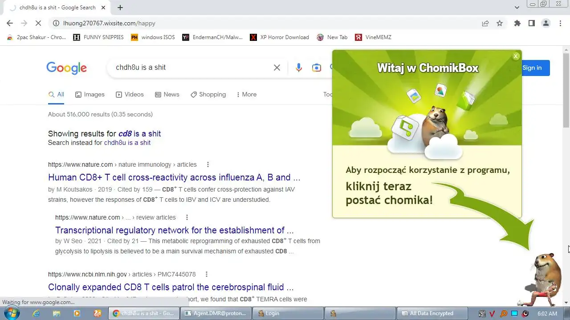The height and width of the screenshot is (320, 570).
Task: Open 'cd8 is a shit' corrected results
Action: (139, 134)
